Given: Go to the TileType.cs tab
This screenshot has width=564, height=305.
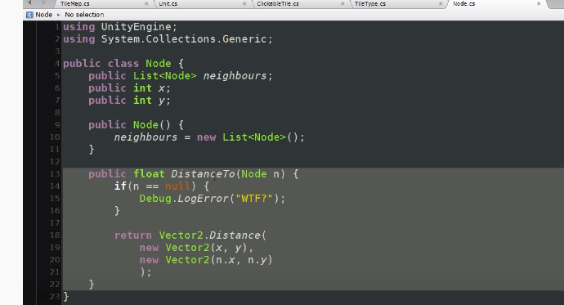Looking at the screenshot, I should click(397, 3).
